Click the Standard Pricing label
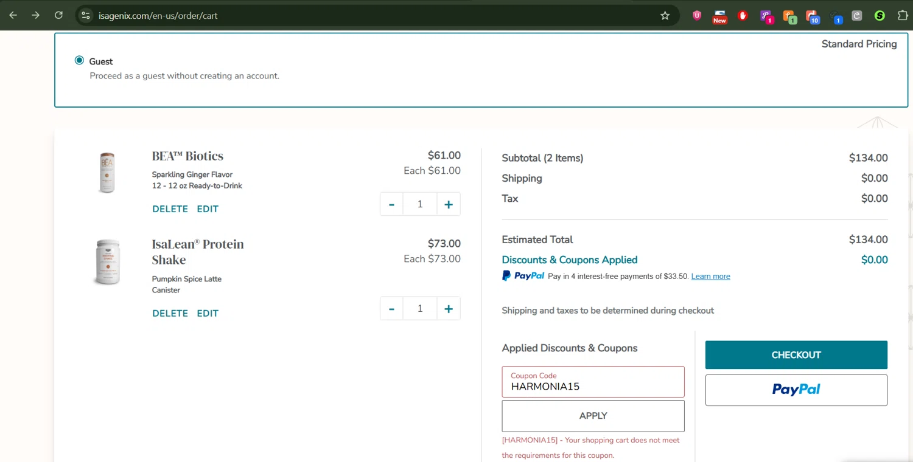This screenshot has height=462, width=913. coord(859,44)
